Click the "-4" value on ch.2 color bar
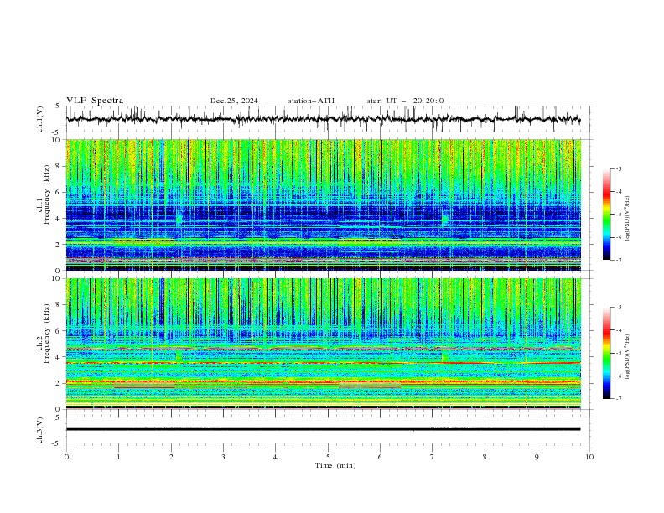664x513 pixels. [618, 330]
